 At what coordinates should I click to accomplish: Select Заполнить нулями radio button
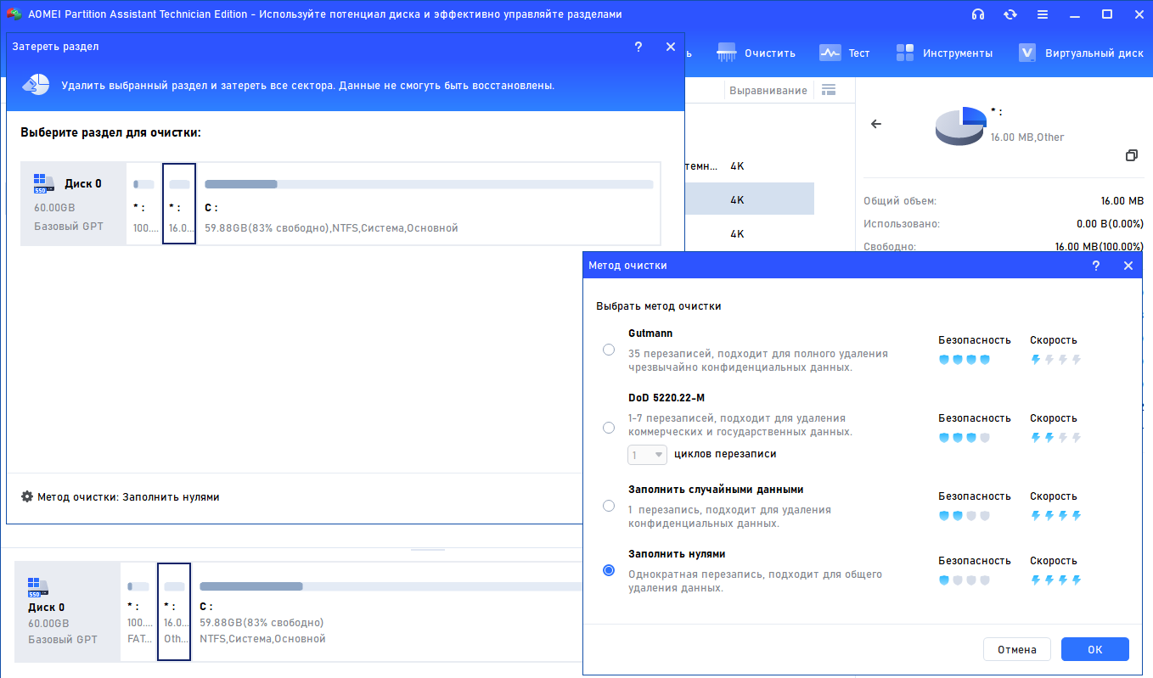pos(609,570)
